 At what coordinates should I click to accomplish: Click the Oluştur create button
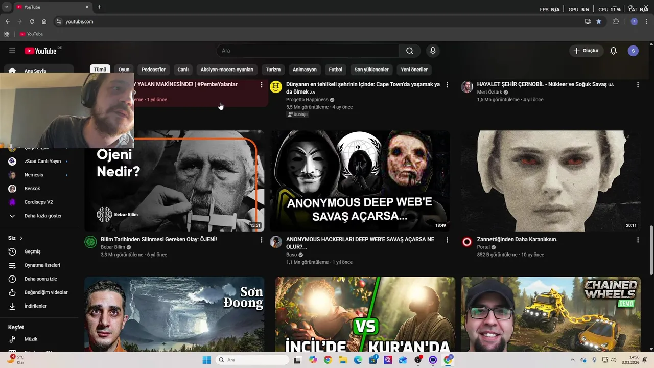pos(587,51)
